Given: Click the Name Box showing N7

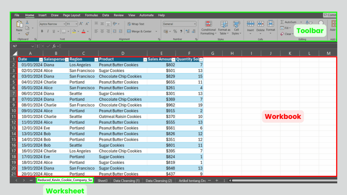Looking at the screenshot, I should pos(23,46).
